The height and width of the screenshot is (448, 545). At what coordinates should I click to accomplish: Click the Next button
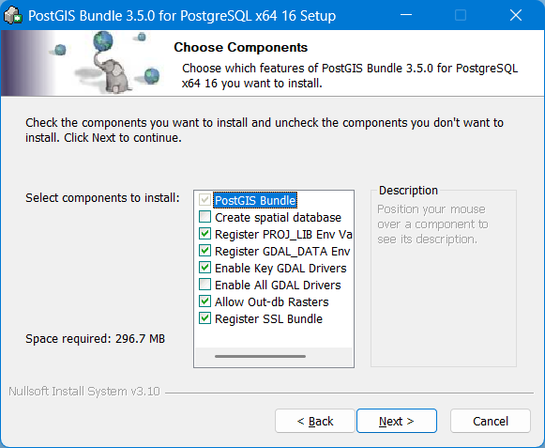click(397, 421)
